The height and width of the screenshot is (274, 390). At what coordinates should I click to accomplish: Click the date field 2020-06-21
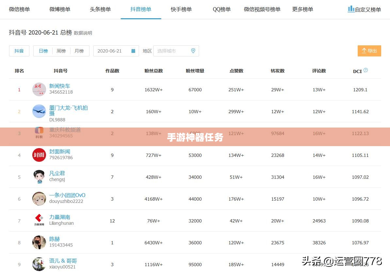[x=116, y=51]
